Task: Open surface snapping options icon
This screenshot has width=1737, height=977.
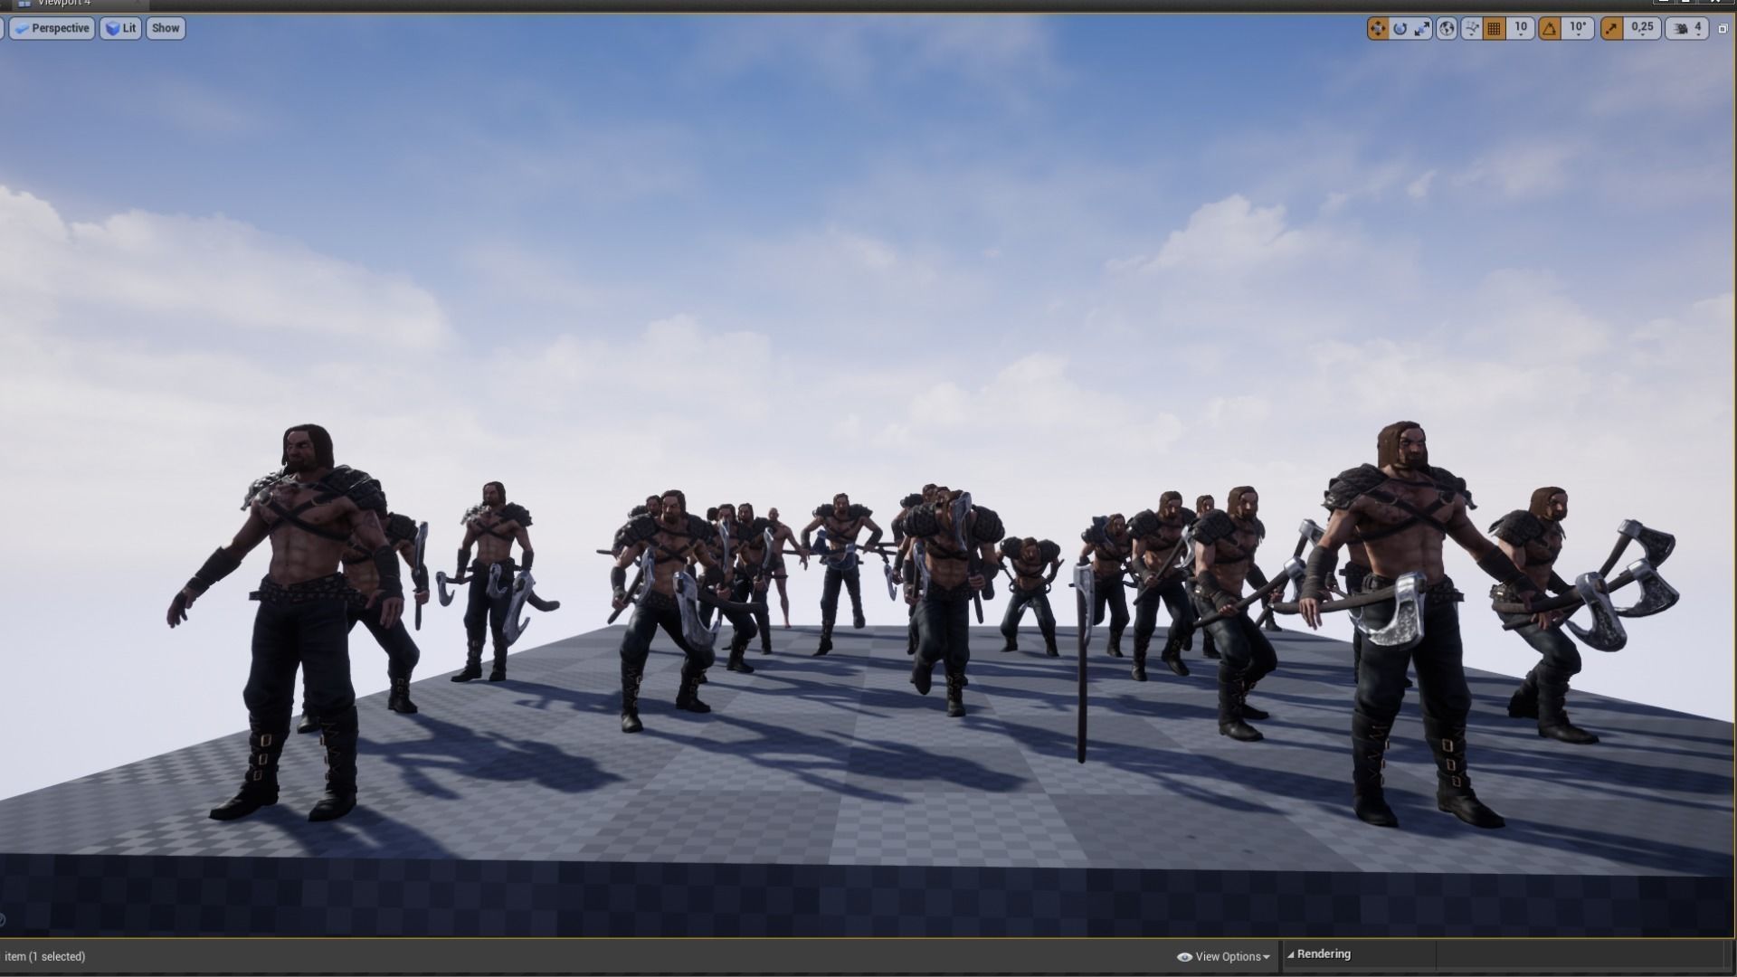Action: pyautogui.click(x=1472, y=29)
